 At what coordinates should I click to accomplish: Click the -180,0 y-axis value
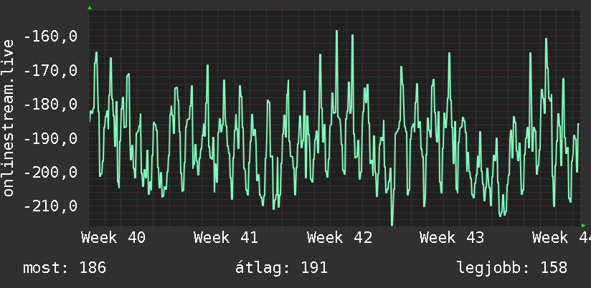[50, 105]
